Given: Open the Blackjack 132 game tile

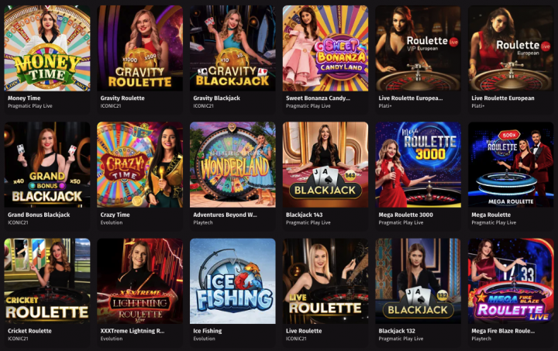Looking at the screenshot, I should [418, 281].
